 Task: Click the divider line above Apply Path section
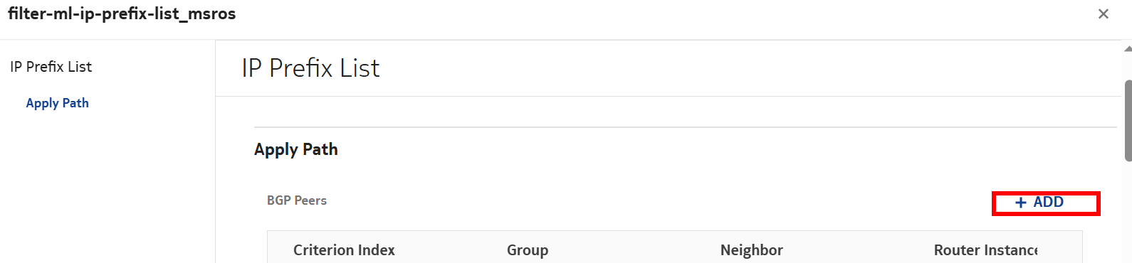[x=685, y=127]
